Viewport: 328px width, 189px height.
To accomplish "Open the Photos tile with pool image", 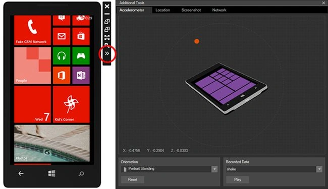I will (x=52, y=143).
